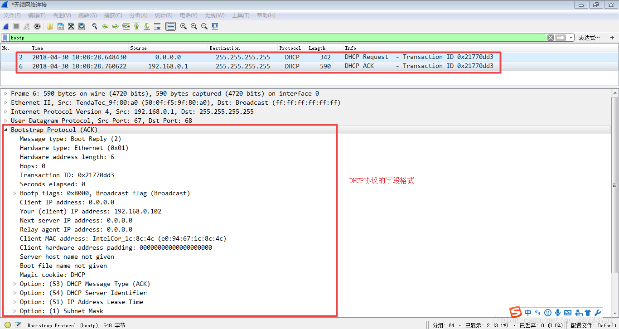Screen dimensions: 619x329
Task: Open the display filter history dropdown
Action: [571, 38]
